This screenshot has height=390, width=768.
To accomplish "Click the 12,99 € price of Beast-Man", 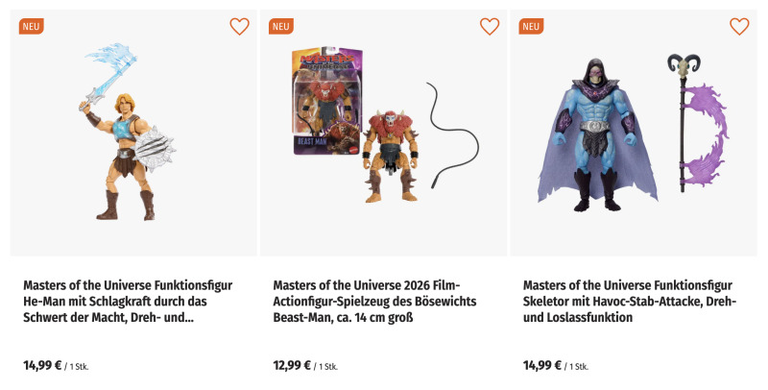I will [x=292, y=365].
